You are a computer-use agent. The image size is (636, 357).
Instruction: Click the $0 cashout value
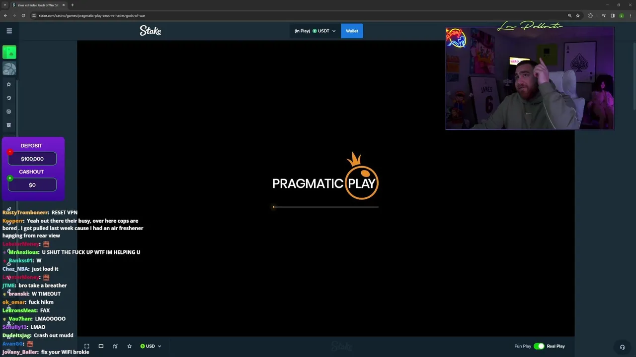coord(32,185)
